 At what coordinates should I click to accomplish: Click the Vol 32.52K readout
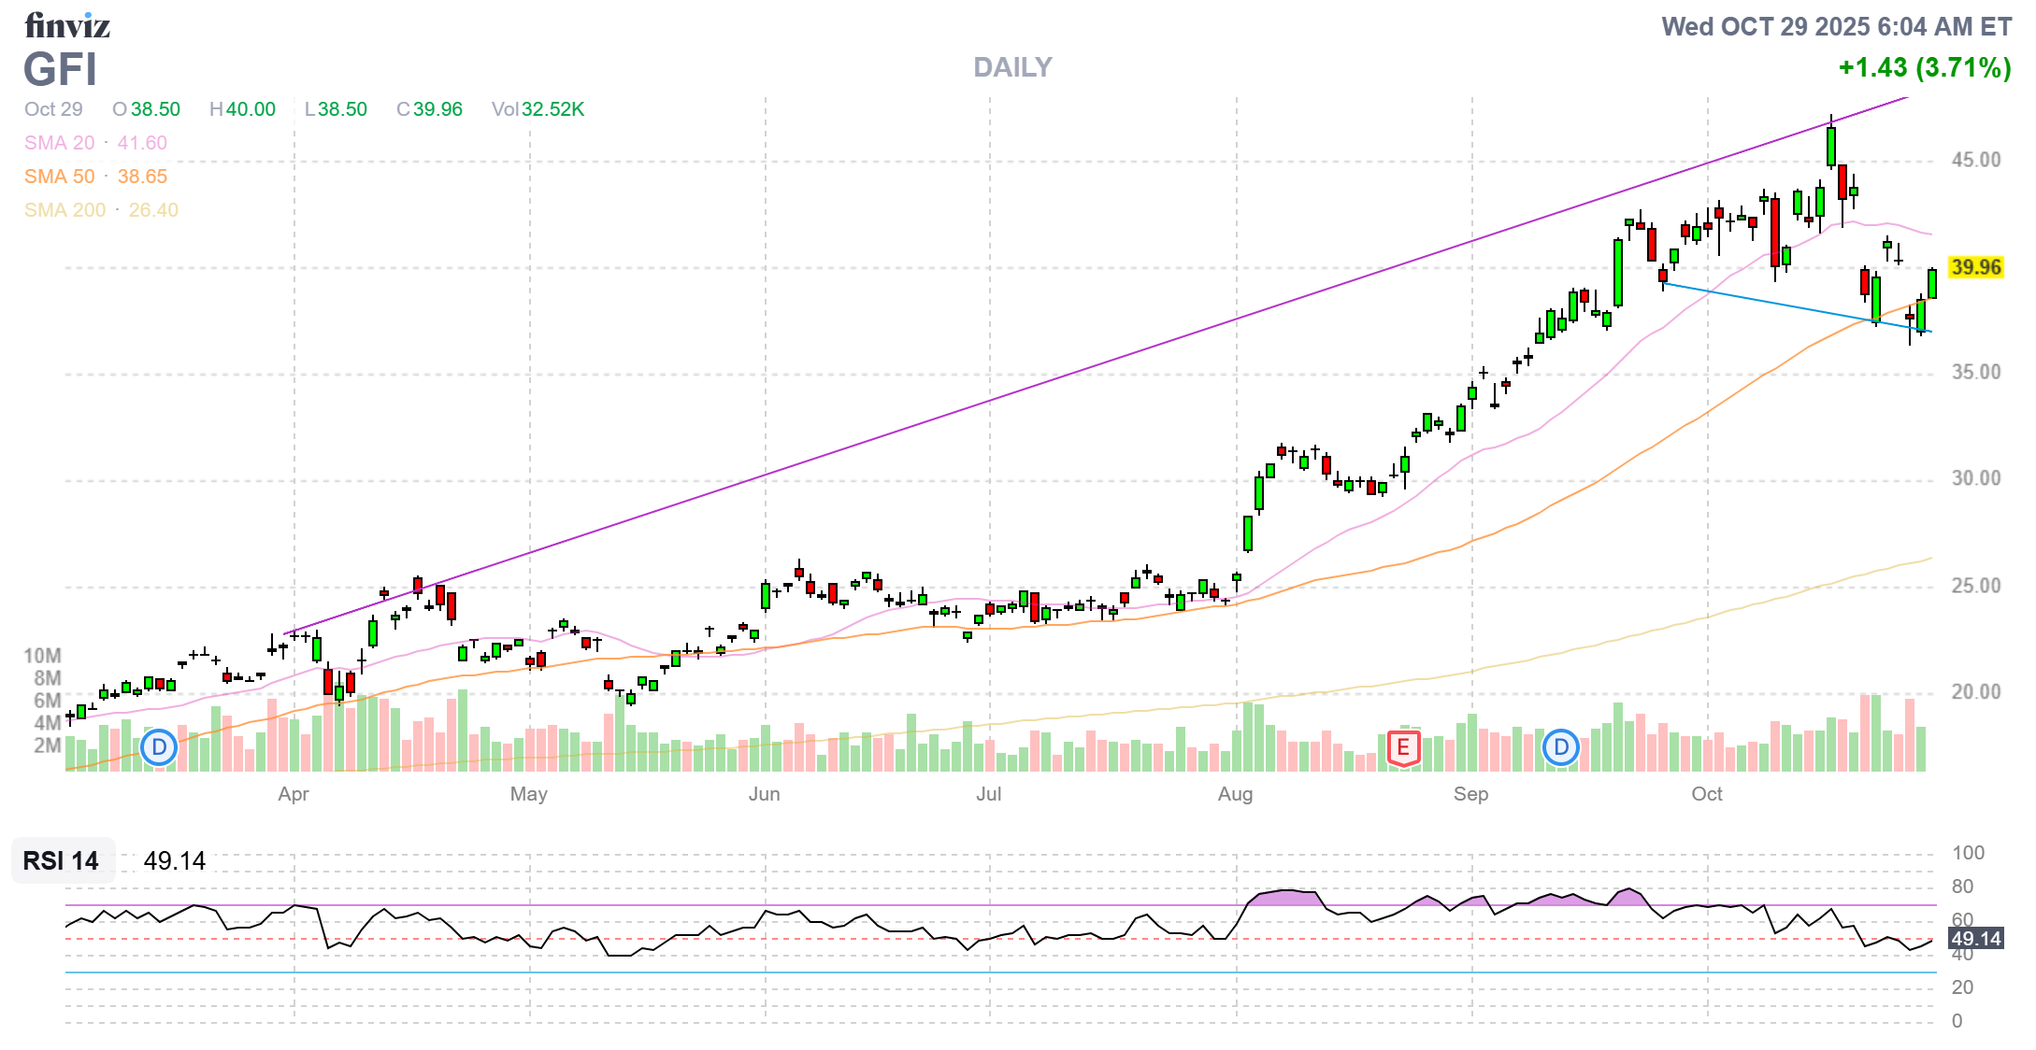(538, 109)
